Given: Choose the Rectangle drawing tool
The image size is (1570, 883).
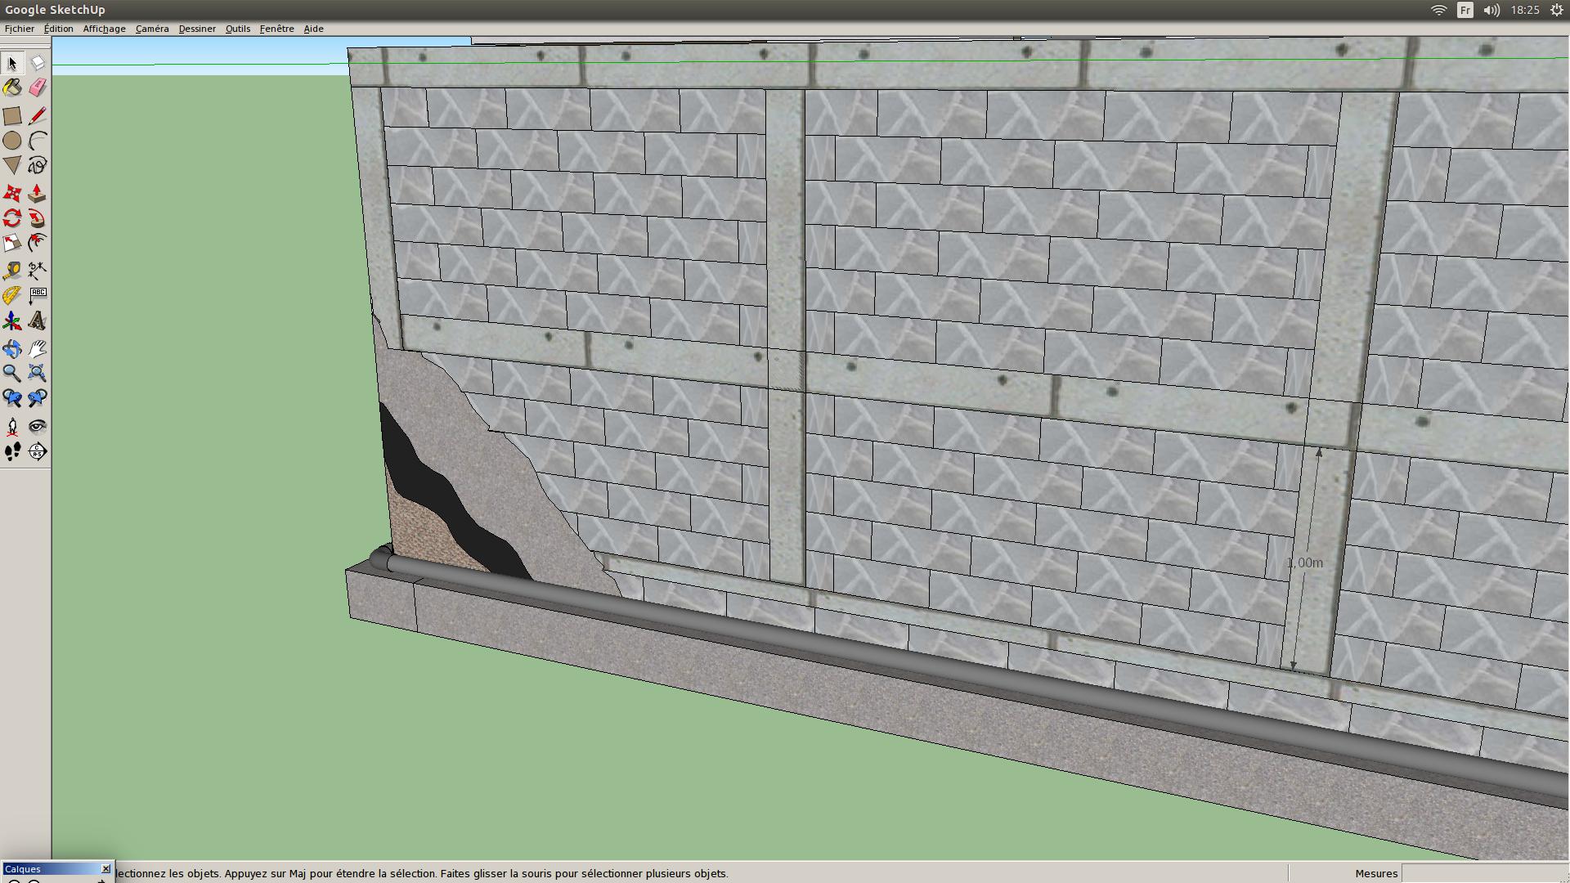Looking at the screenshot, I should [12, 116].
